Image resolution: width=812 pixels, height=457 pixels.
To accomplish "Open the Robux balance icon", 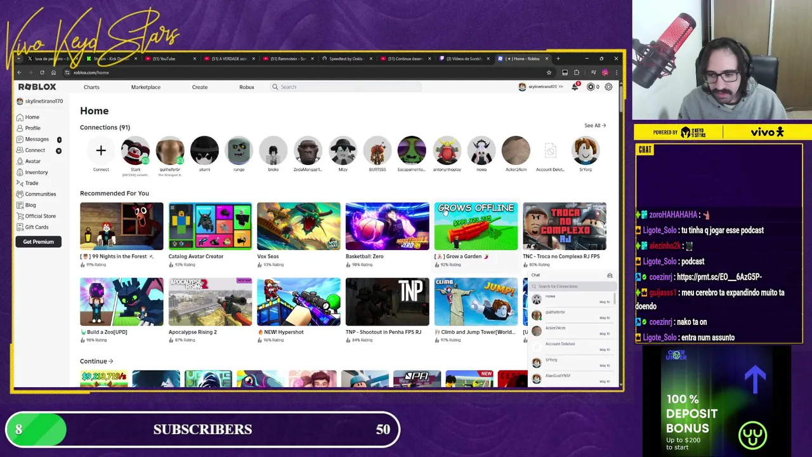I will coord(591,87).
